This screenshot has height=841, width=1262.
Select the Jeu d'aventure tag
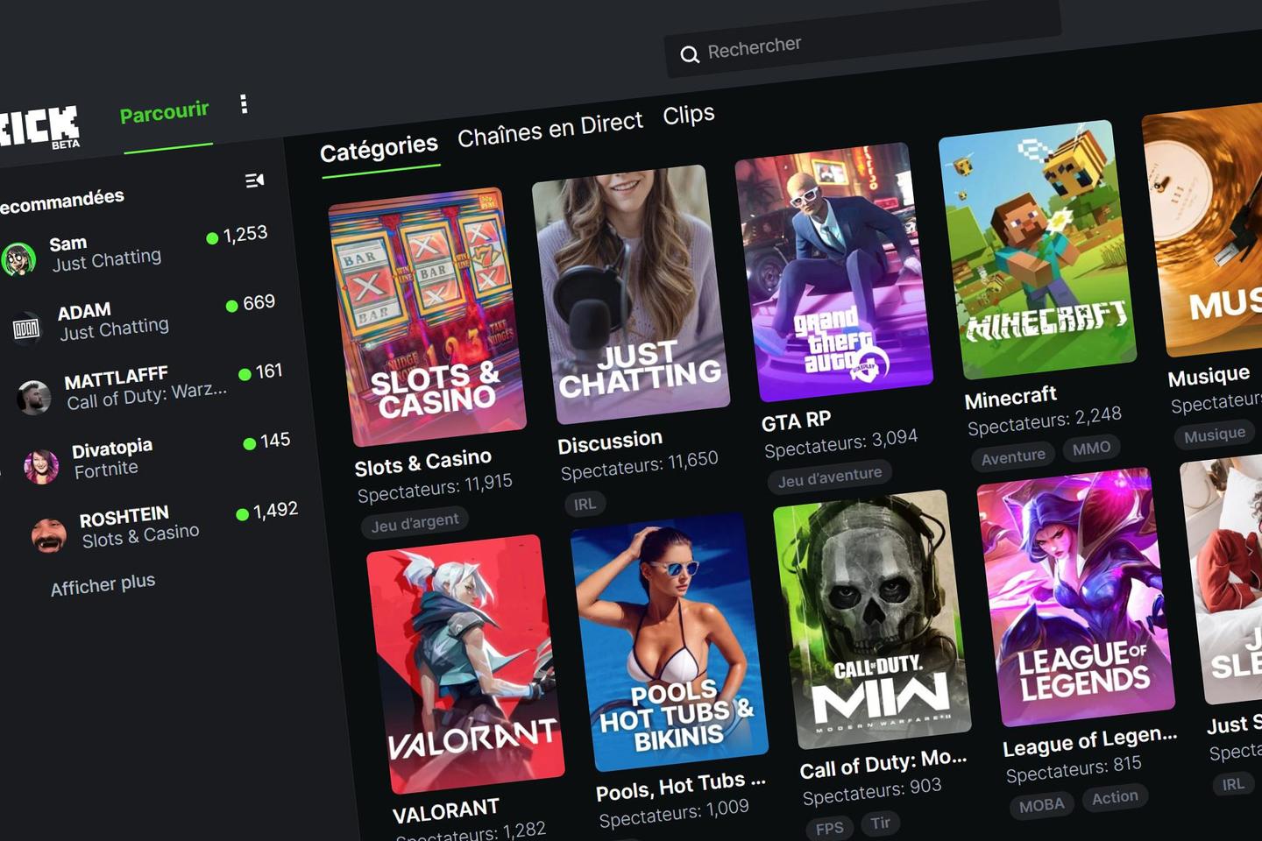point(829,477)
